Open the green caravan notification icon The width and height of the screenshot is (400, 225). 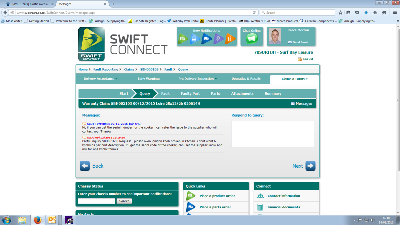tap(183, 39)
